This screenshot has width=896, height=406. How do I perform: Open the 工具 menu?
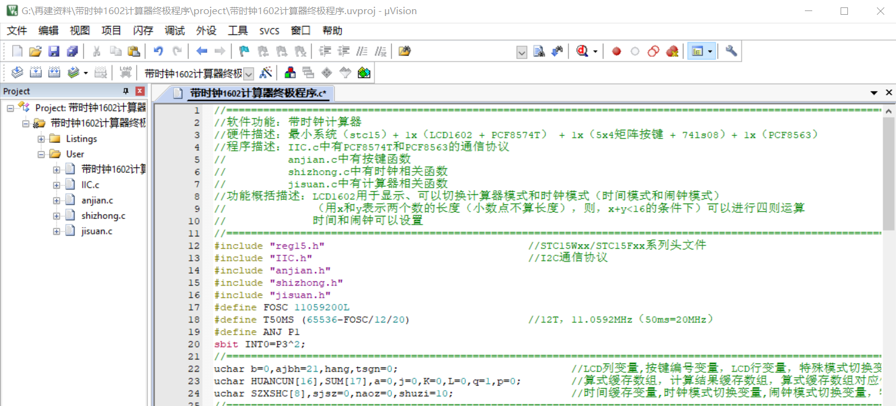click(x=238, y=31)
